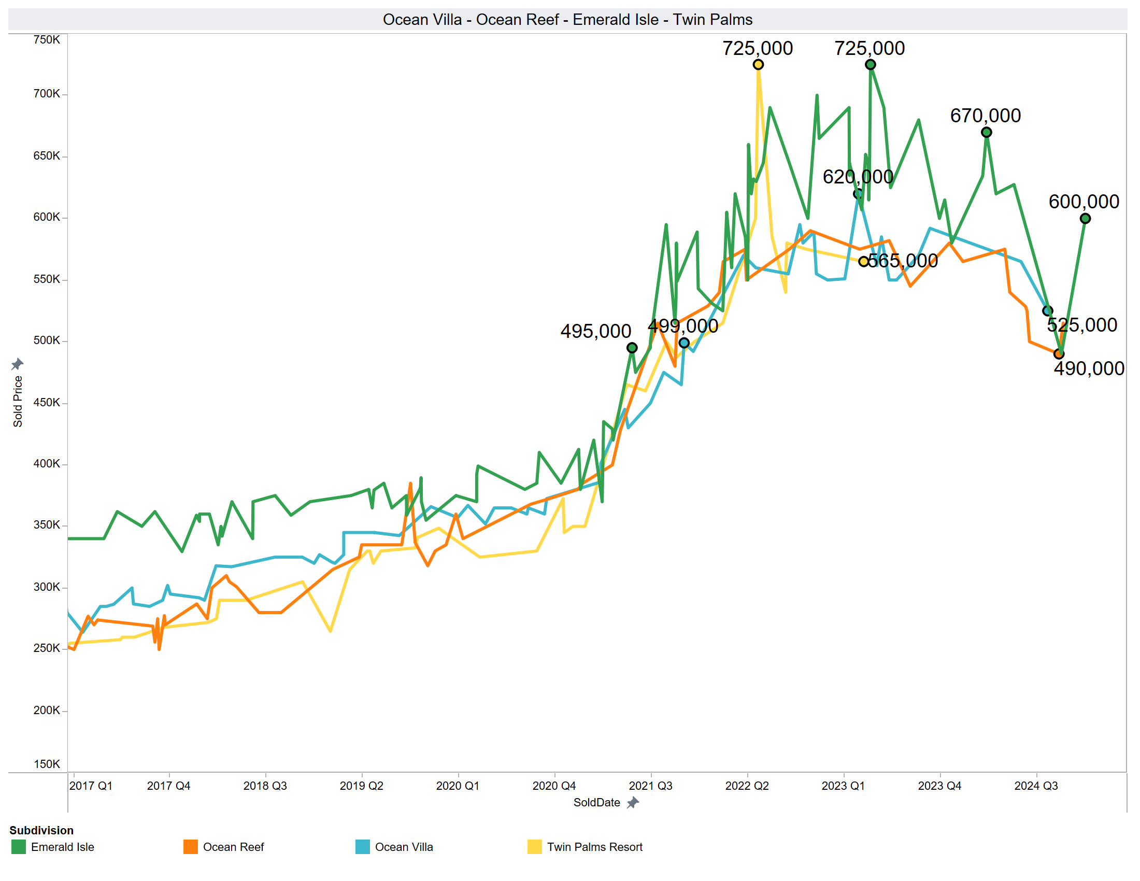Click the 490,000 mark label
Viewport: 1140px width, 881px height.
(1089, 368)
